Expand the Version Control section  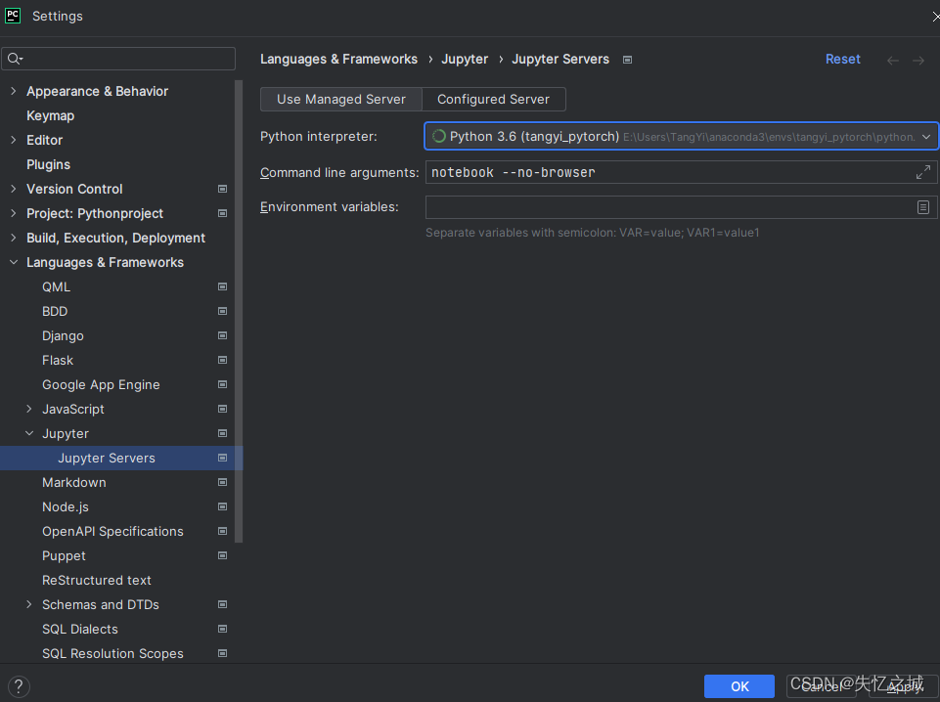click(14, 190)
